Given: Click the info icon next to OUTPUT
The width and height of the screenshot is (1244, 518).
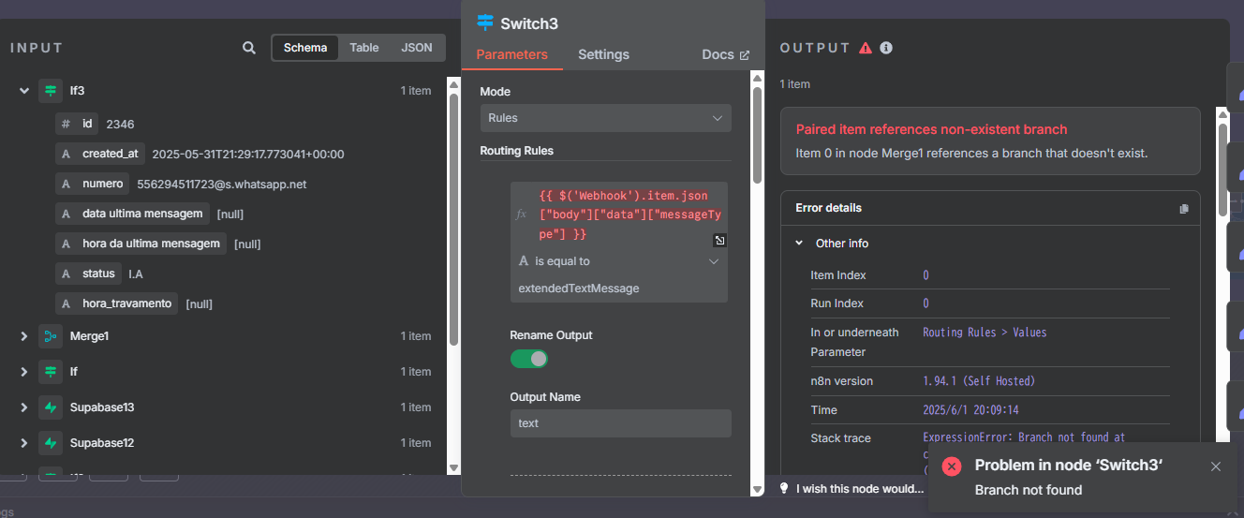Looking at the screenshot, I should tap(886, 48).
